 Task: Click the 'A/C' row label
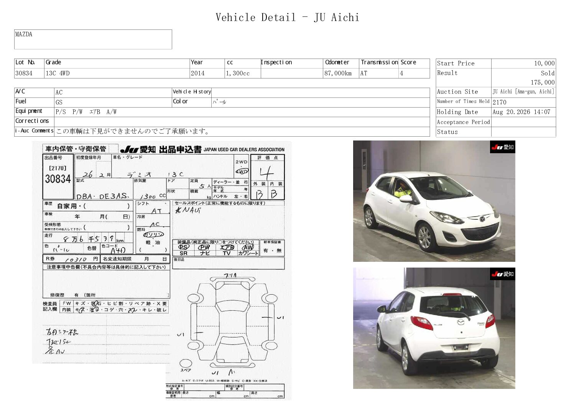point(20,91)
